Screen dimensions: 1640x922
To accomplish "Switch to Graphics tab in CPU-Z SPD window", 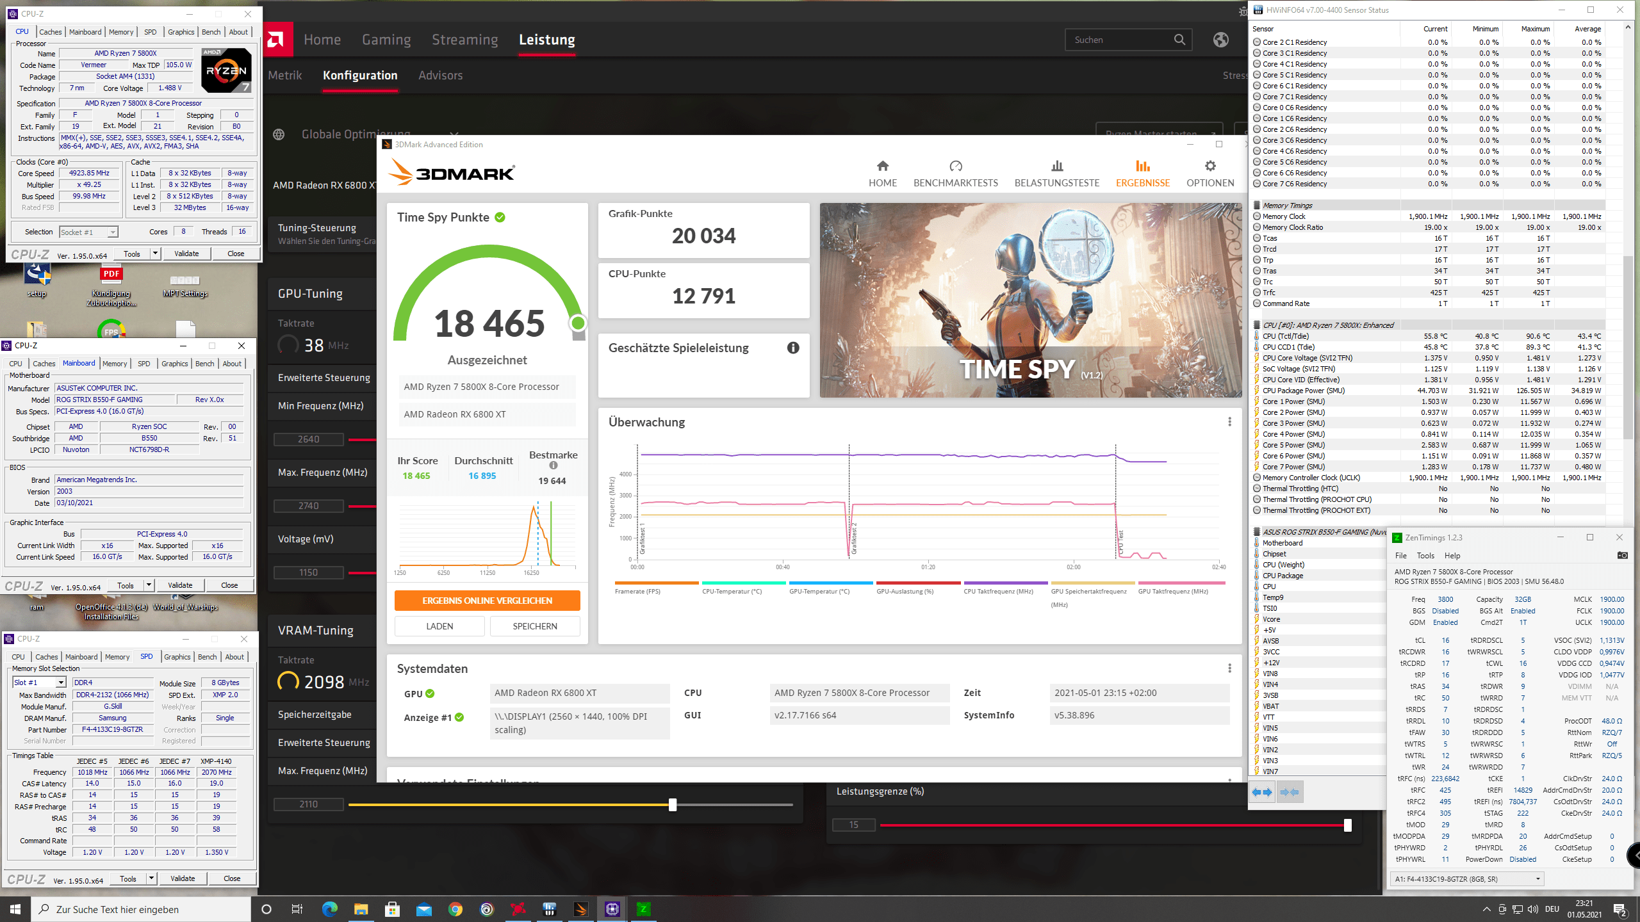I will click(x=177, y=657).
